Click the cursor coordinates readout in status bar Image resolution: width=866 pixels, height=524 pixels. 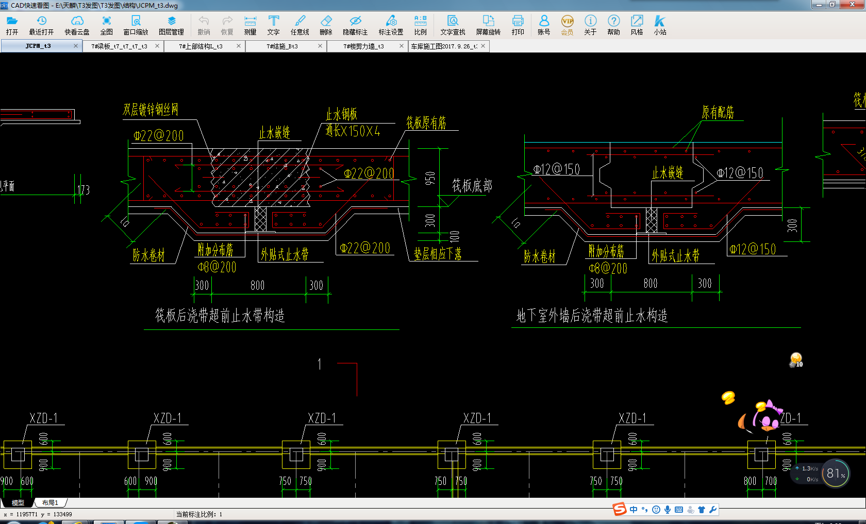[38, 514]
